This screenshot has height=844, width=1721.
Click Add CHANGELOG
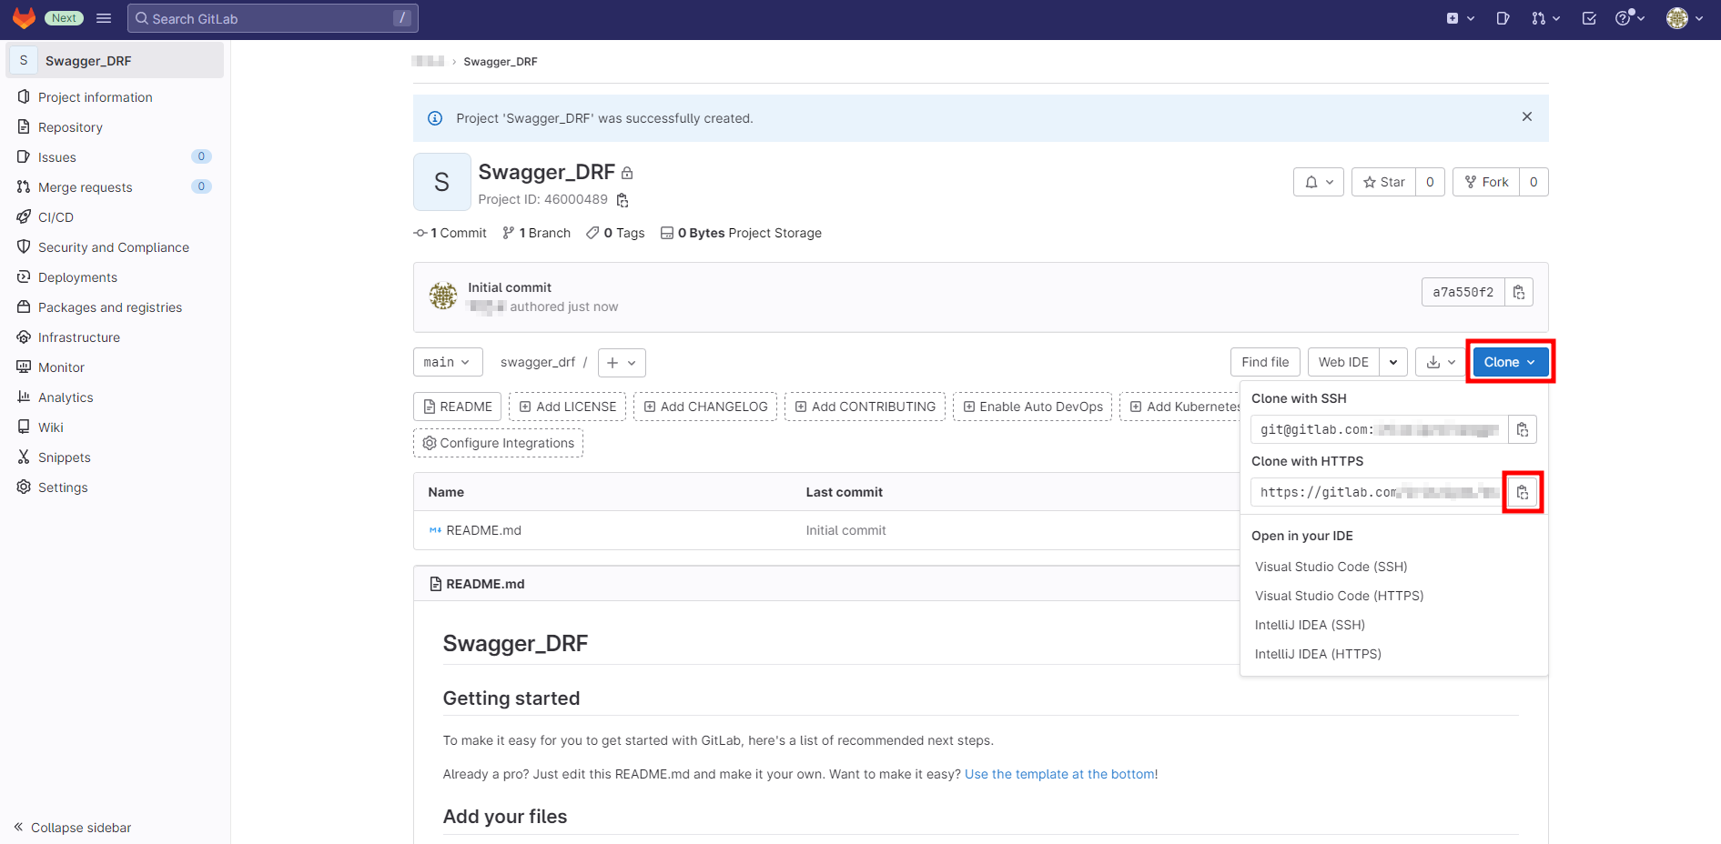pos(705,407)
